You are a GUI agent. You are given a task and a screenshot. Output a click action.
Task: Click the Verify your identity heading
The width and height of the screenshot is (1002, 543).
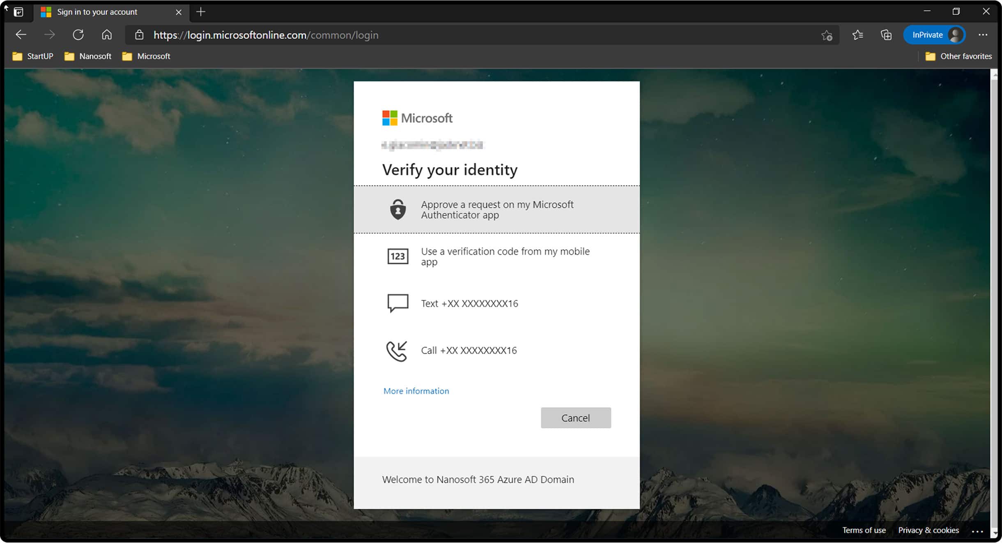[450, 170]
